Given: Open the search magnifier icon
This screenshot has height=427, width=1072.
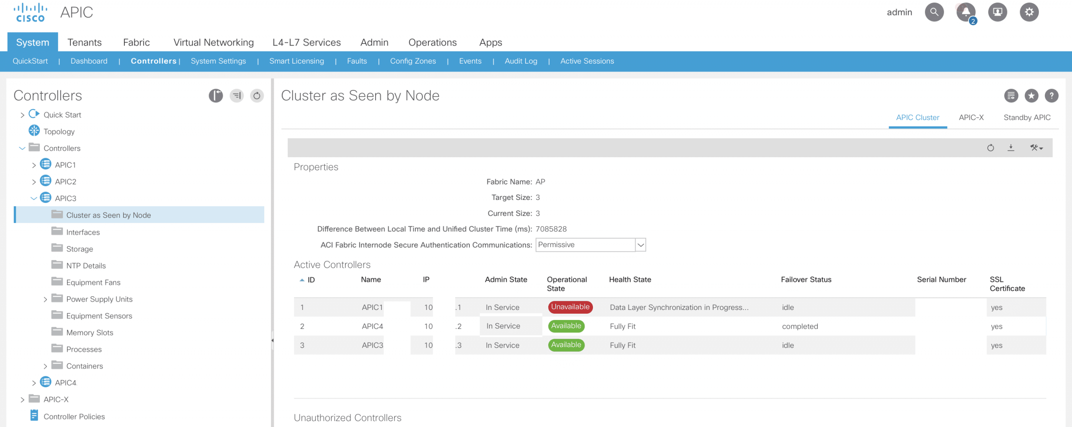Looking at the screenshot, I should (x=934, y=12).
